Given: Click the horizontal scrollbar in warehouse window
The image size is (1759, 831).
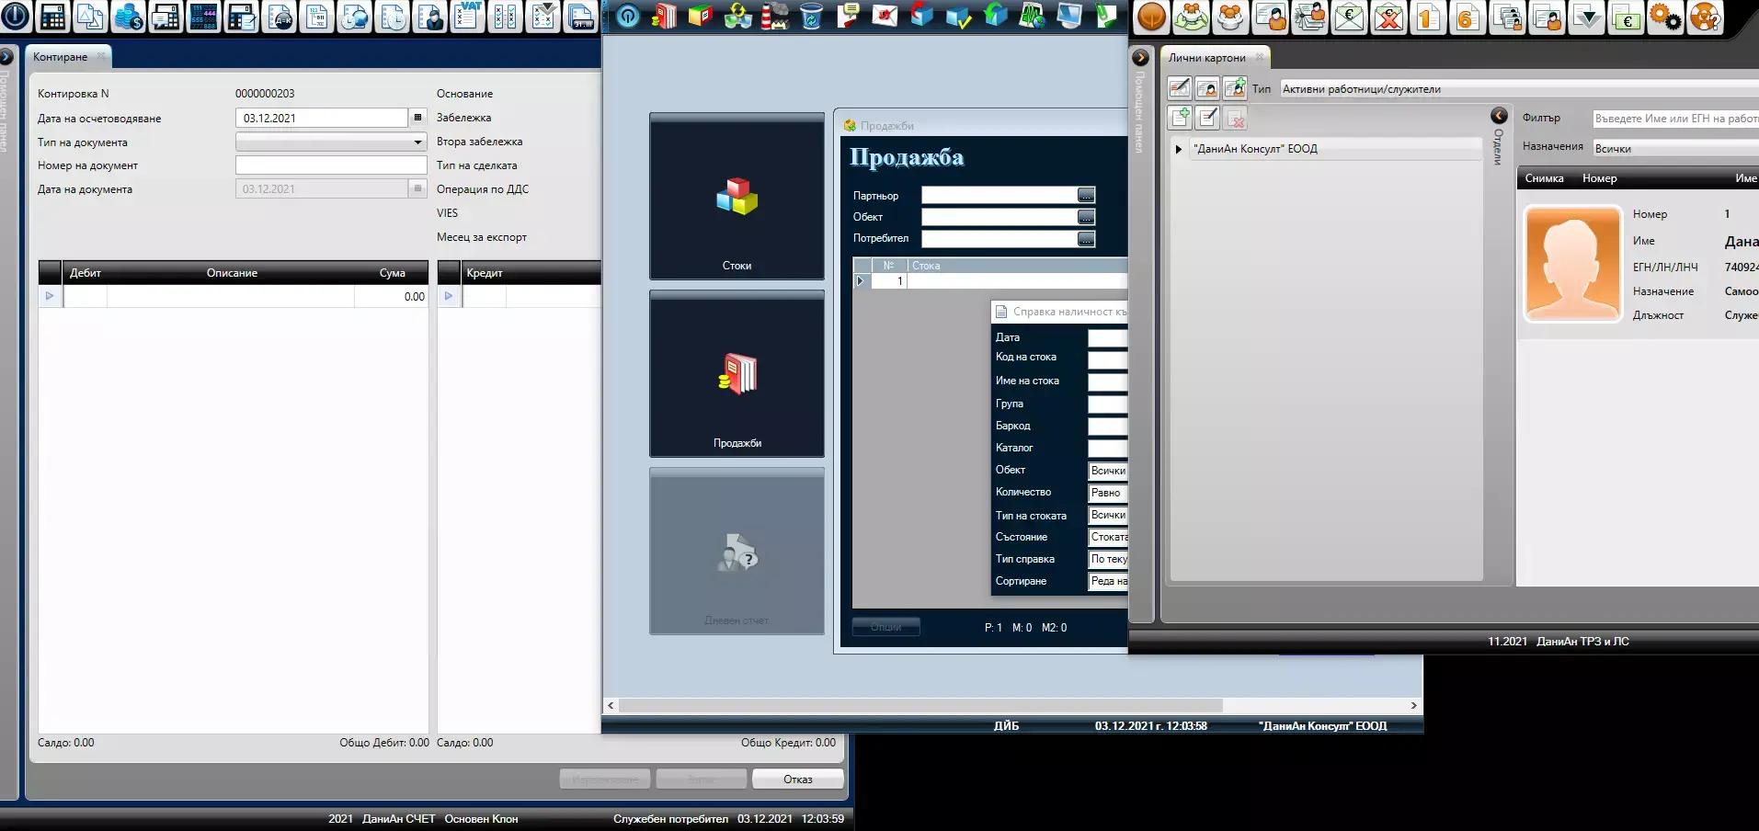Looking at the screenshot, I should (920, 705).
